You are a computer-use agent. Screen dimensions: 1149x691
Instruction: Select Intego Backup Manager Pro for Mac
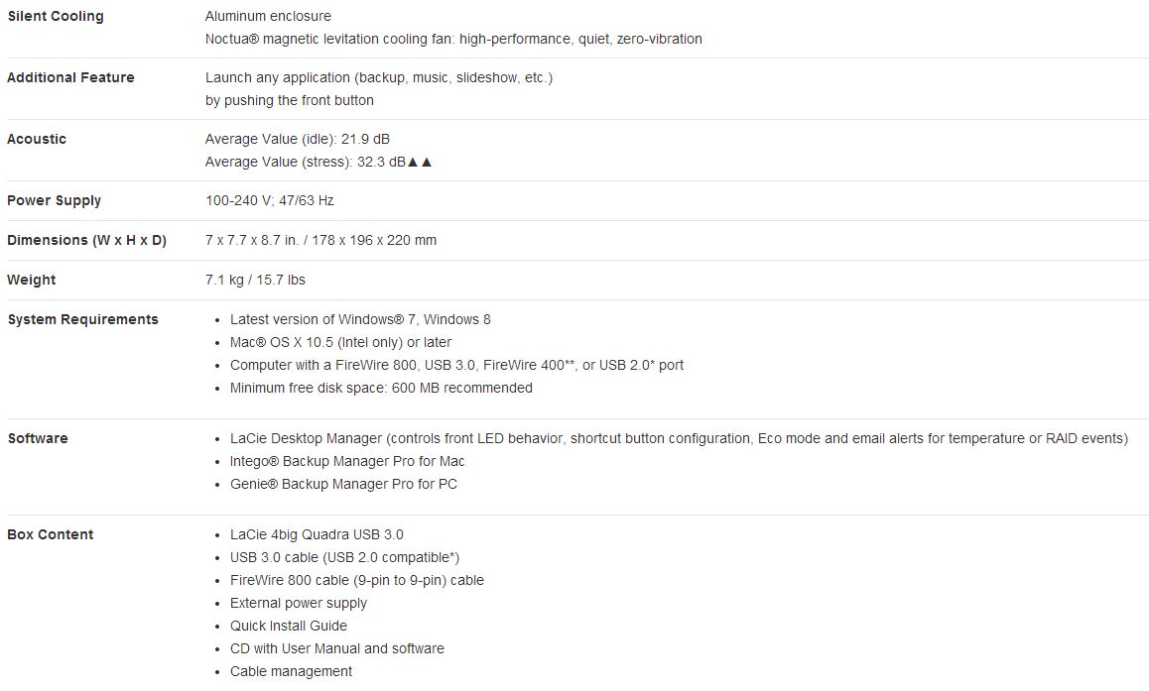click(347, 461)
